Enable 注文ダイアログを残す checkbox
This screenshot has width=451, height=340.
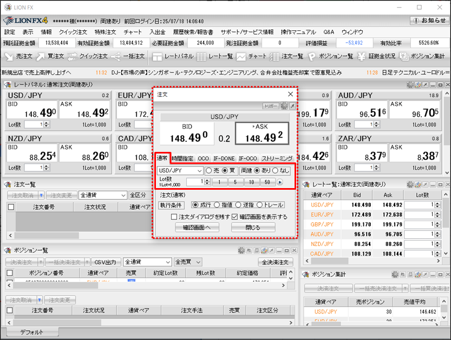click(174, 217)
